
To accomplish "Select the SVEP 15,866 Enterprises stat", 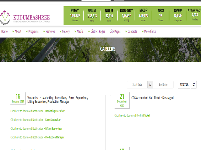I will 178,15.
